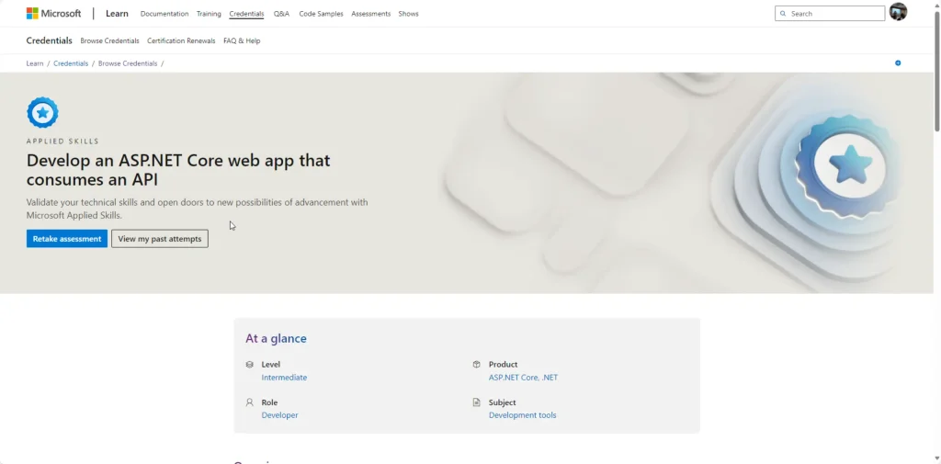The height and width of the screenshot is (464, 941).
Task: Click the Credentials breadcrumb
Action: point(71,63)
